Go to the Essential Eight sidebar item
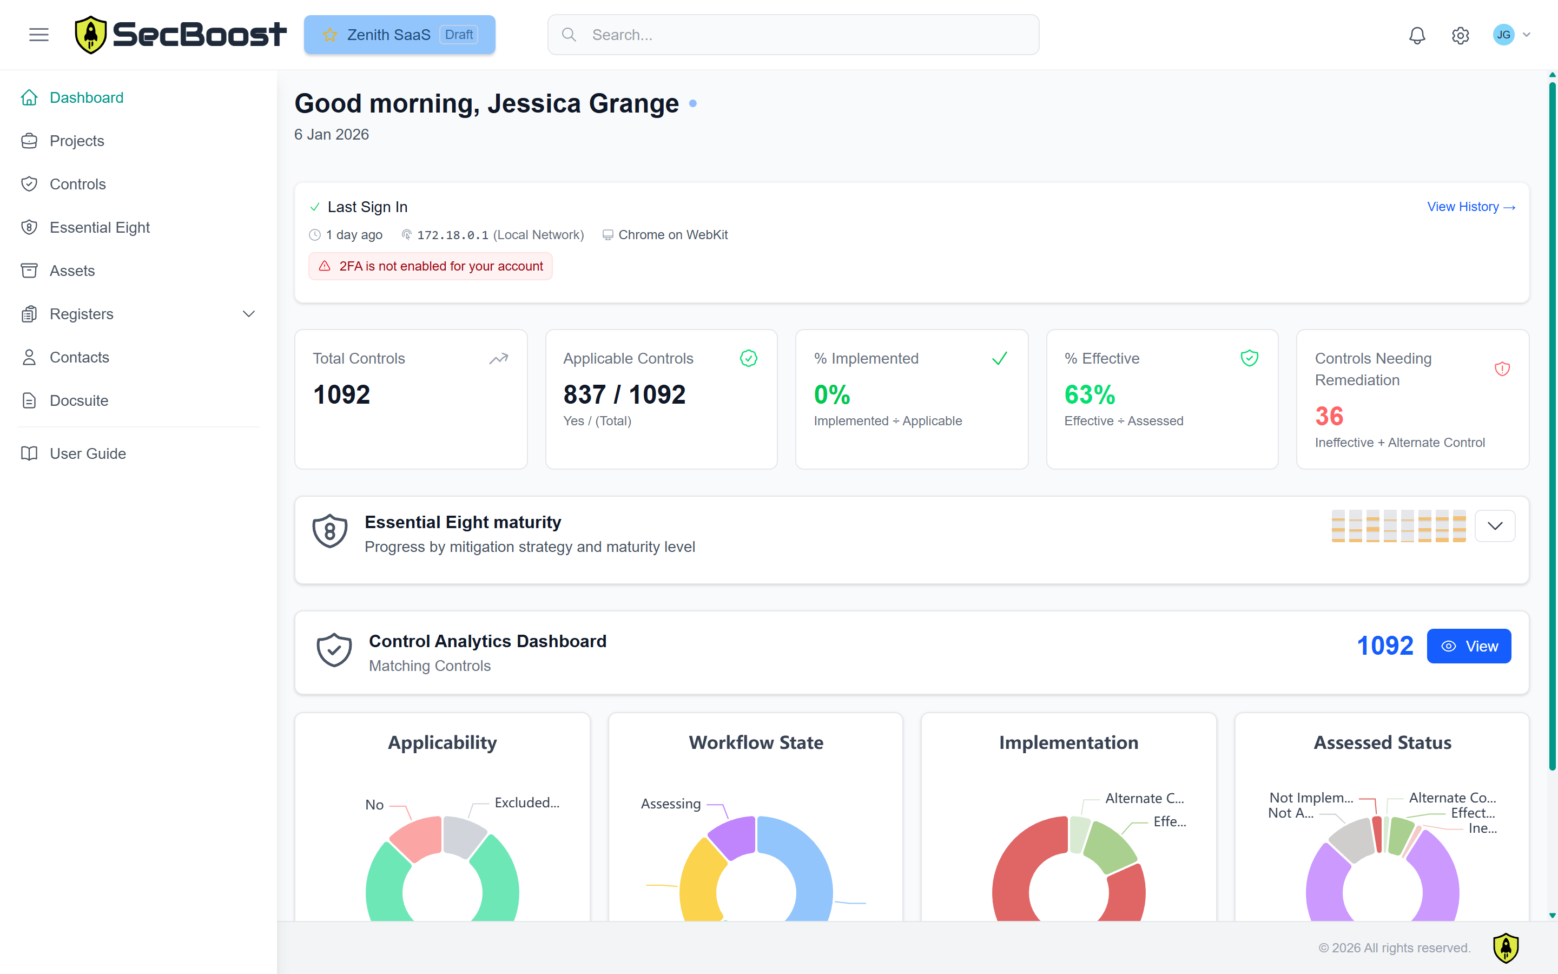This screenshot has height=974, width=1558. (100, 227)
